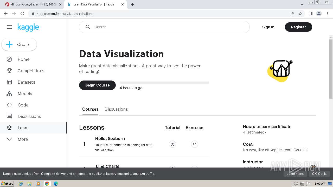Open the Chrome profile icon
The width and height of the screenshot is (333, 187).
[319, 14]
